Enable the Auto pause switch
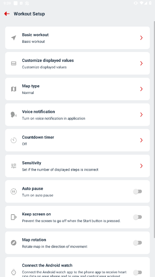 (138, 191)
